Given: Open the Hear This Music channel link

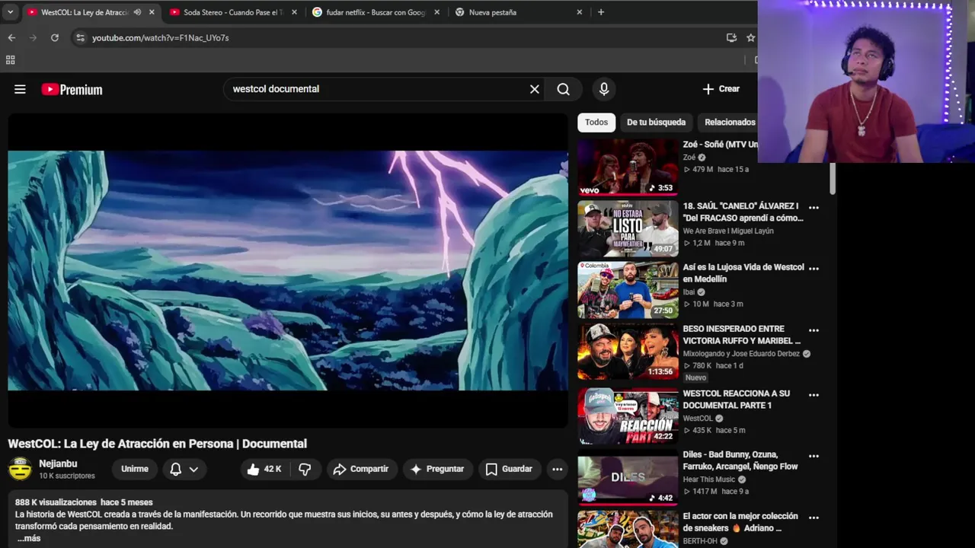Looking at the screenshot, I should [709, 479].
